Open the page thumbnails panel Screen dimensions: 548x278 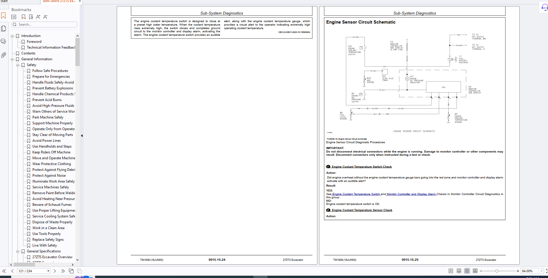click(x=4, y=29)
